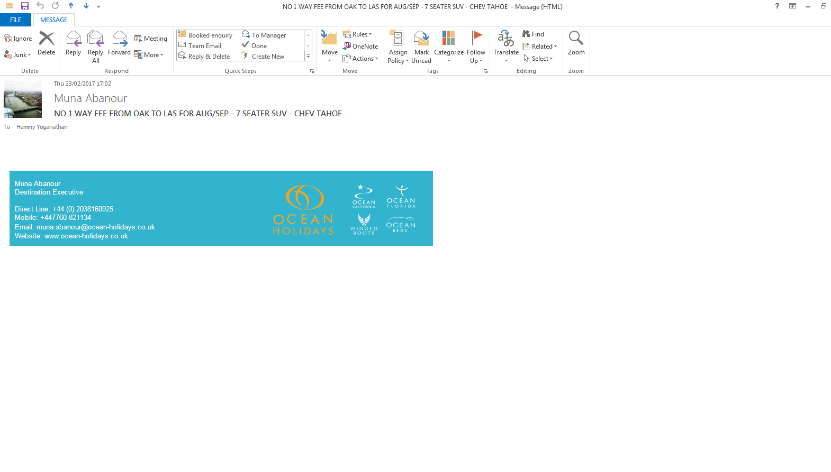This screenshot has height=472, width=831.
Task: Open the Follow Up flag menu
Action: pos(476,47)
